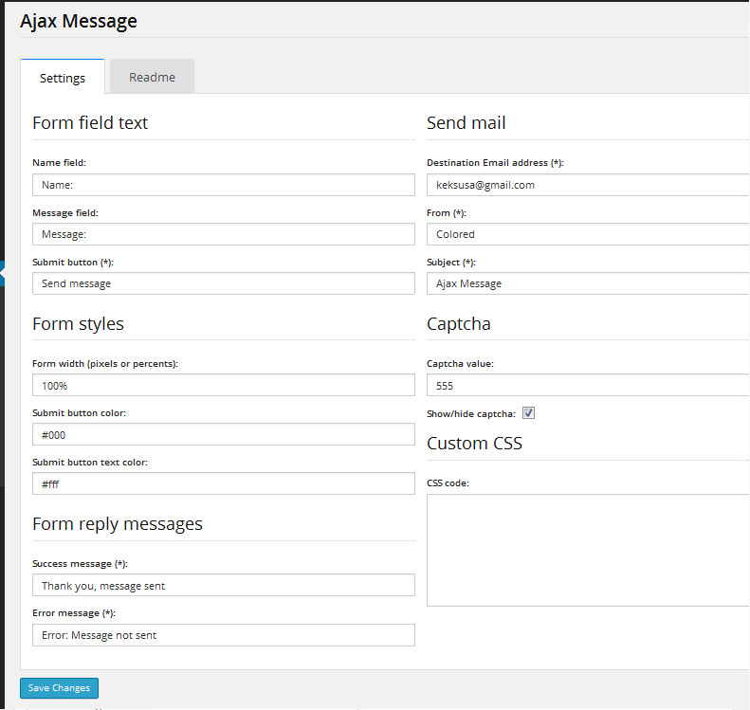Click the Destination Email address field

[x=588, y=185]
